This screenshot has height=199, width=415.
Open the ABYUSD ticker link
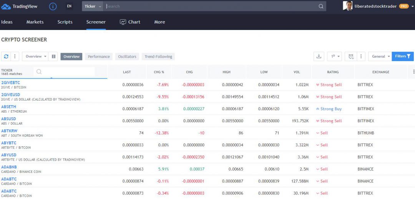[x=9, y=155]
